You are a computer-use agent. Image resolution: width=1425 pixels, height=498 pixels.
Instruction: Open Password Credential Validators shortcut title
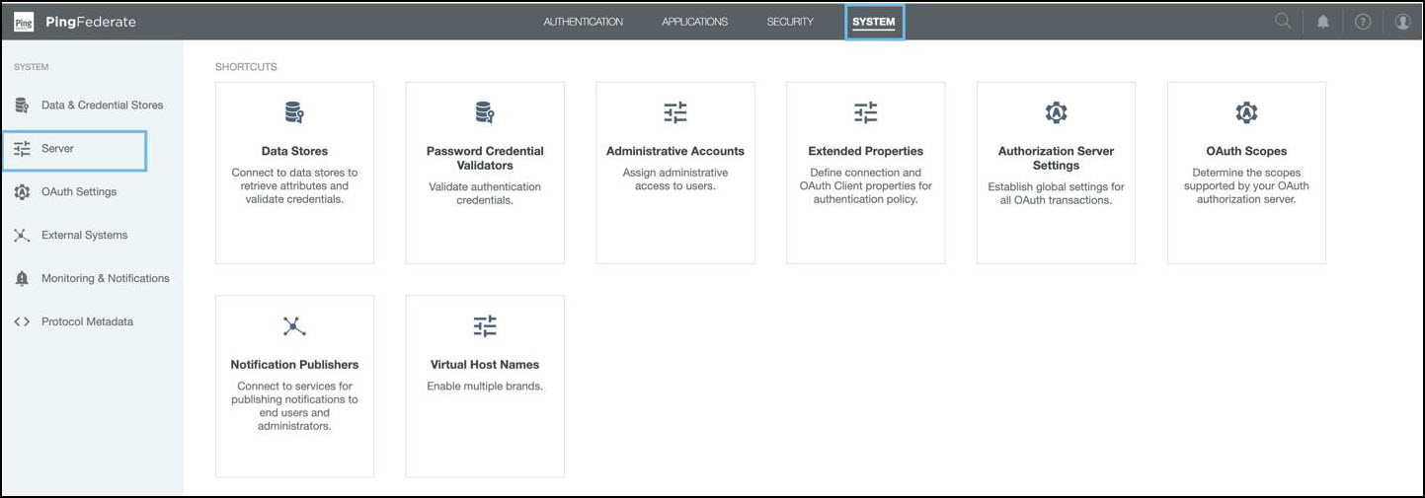click(485, 159)
